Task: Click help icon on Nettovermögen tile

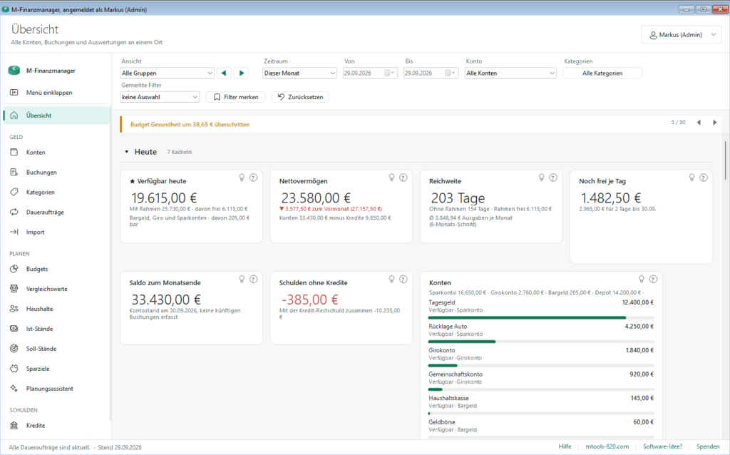Action: [403, 178]
